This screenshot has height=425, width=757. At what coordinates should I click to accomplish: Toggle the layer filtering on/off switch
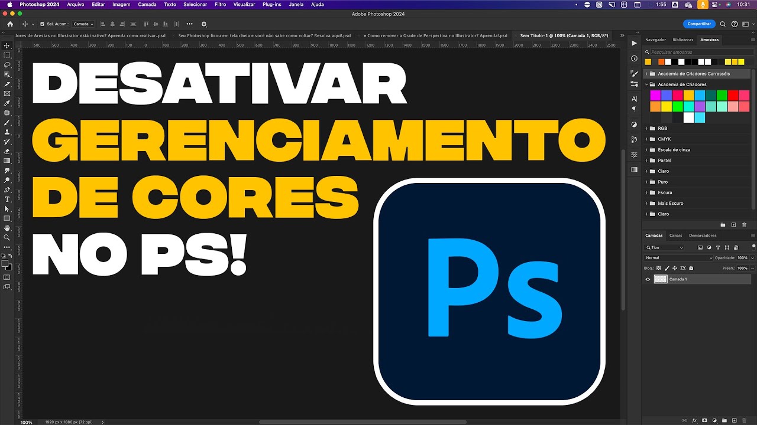coord(753,246)
